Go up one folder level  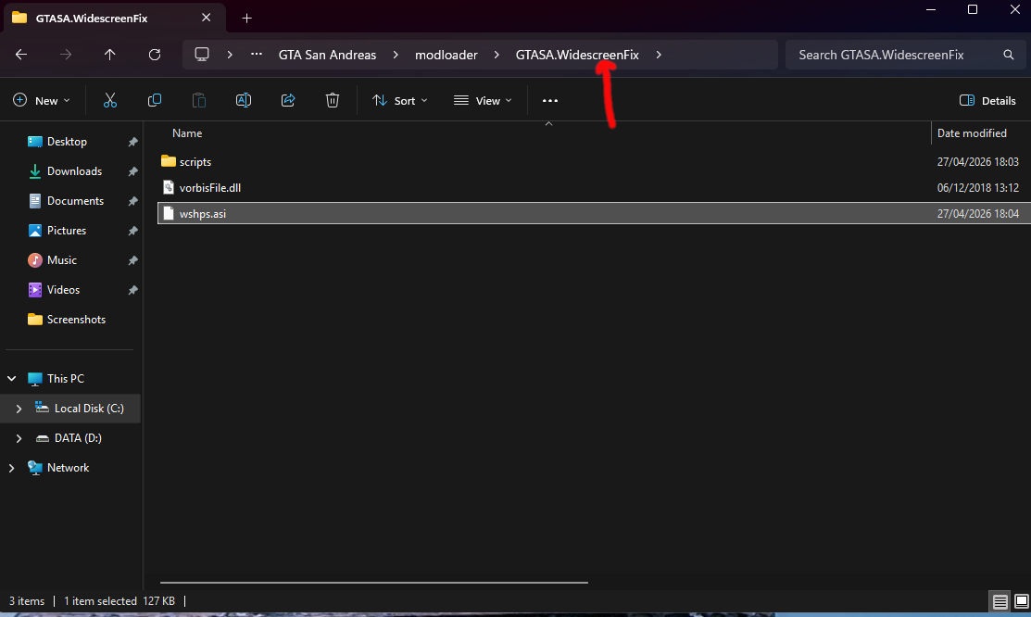pos(110,55)
